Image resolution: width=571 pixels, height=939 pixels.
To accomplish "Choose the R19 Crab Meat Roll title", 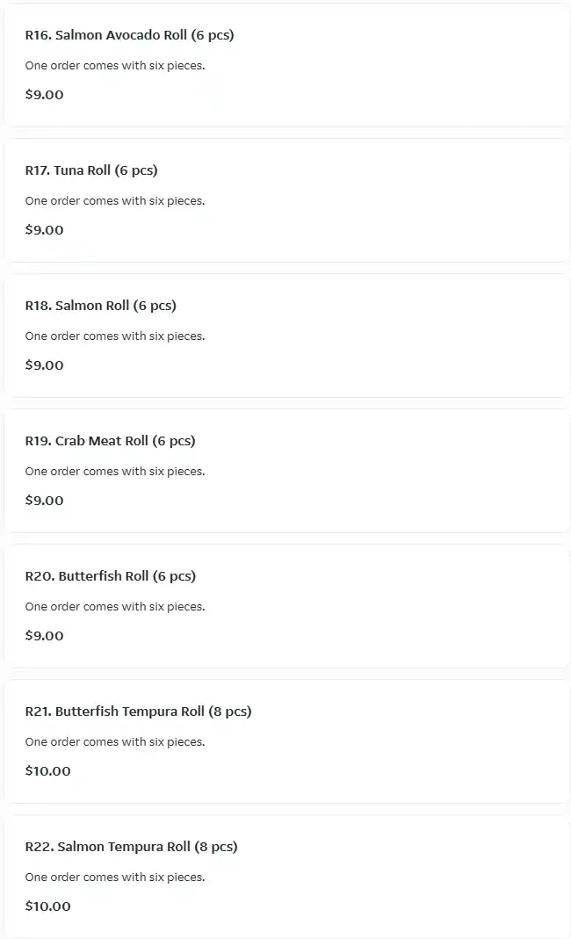I will tap(110, 441).
